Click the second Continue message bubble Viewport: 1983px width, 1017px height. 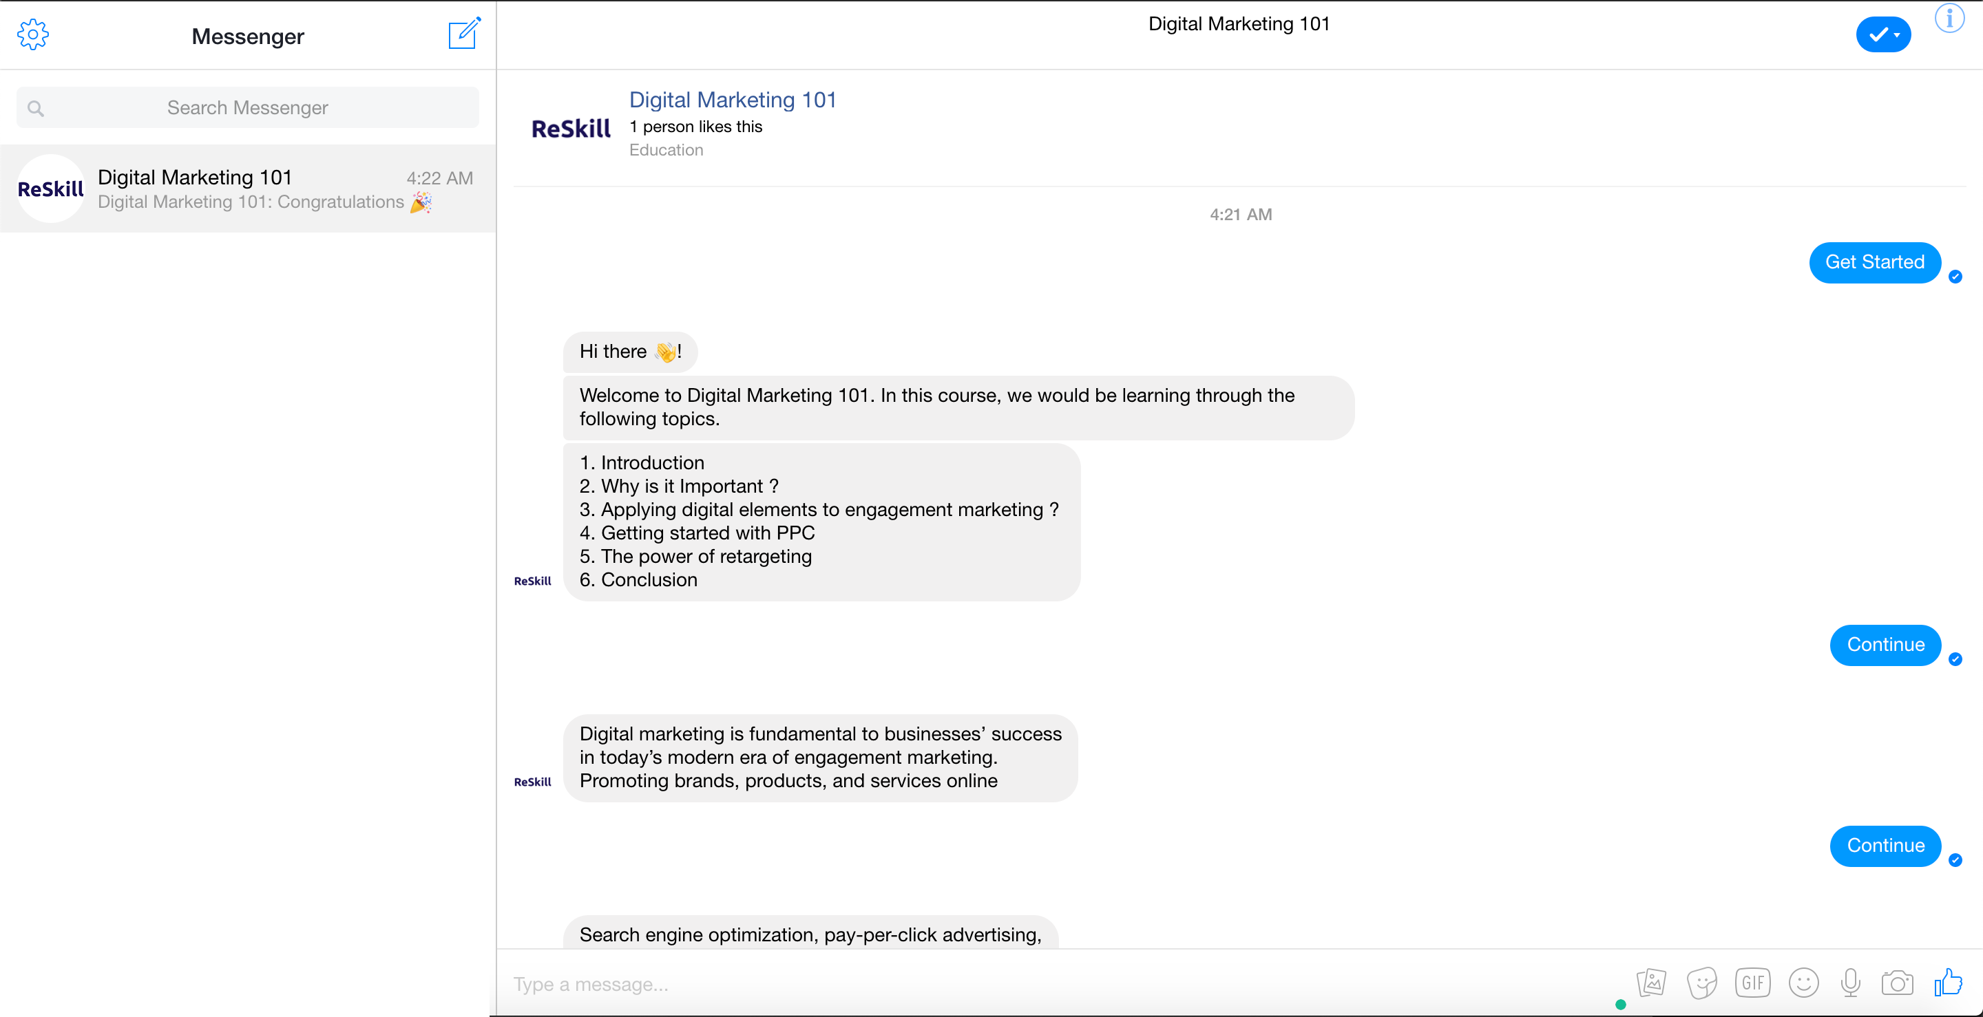(x=1885, y=846)
